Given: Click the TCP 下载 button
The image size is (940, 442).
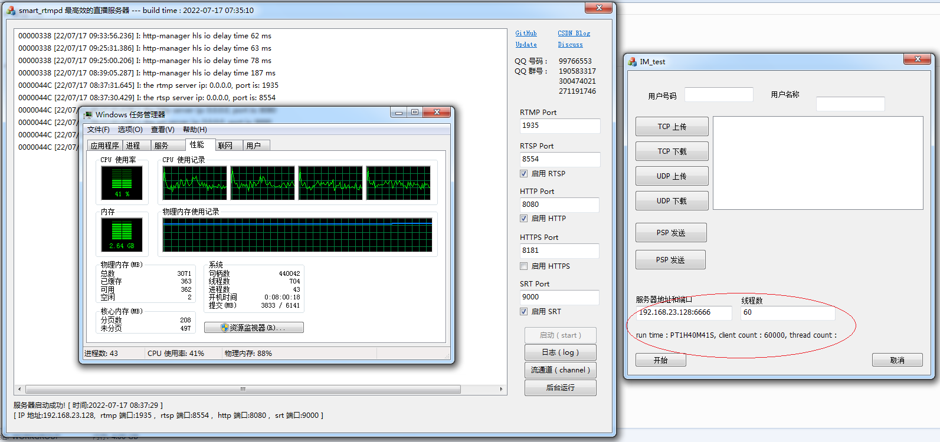Looking at the screenshot, I should tap(672, 151).
